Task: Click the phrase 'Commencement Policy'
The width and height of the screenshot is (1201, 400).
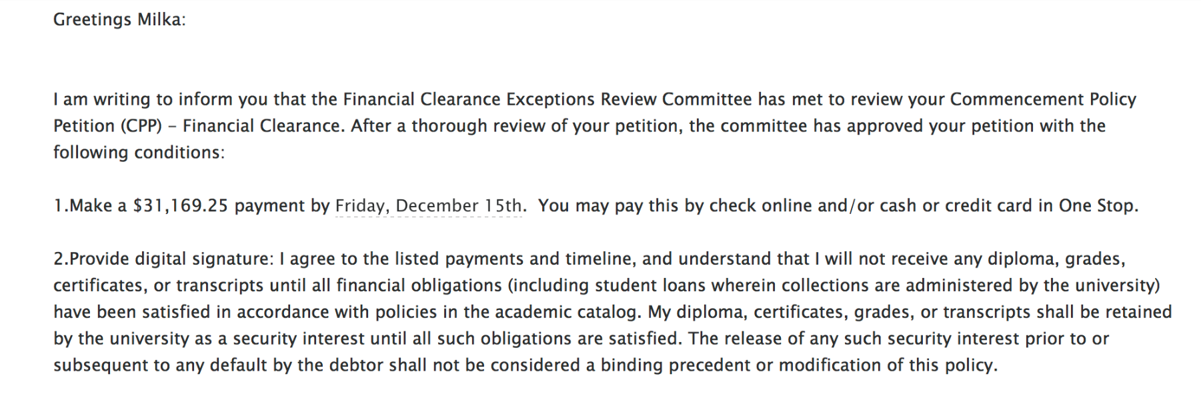Action: tap(1043, 99)
